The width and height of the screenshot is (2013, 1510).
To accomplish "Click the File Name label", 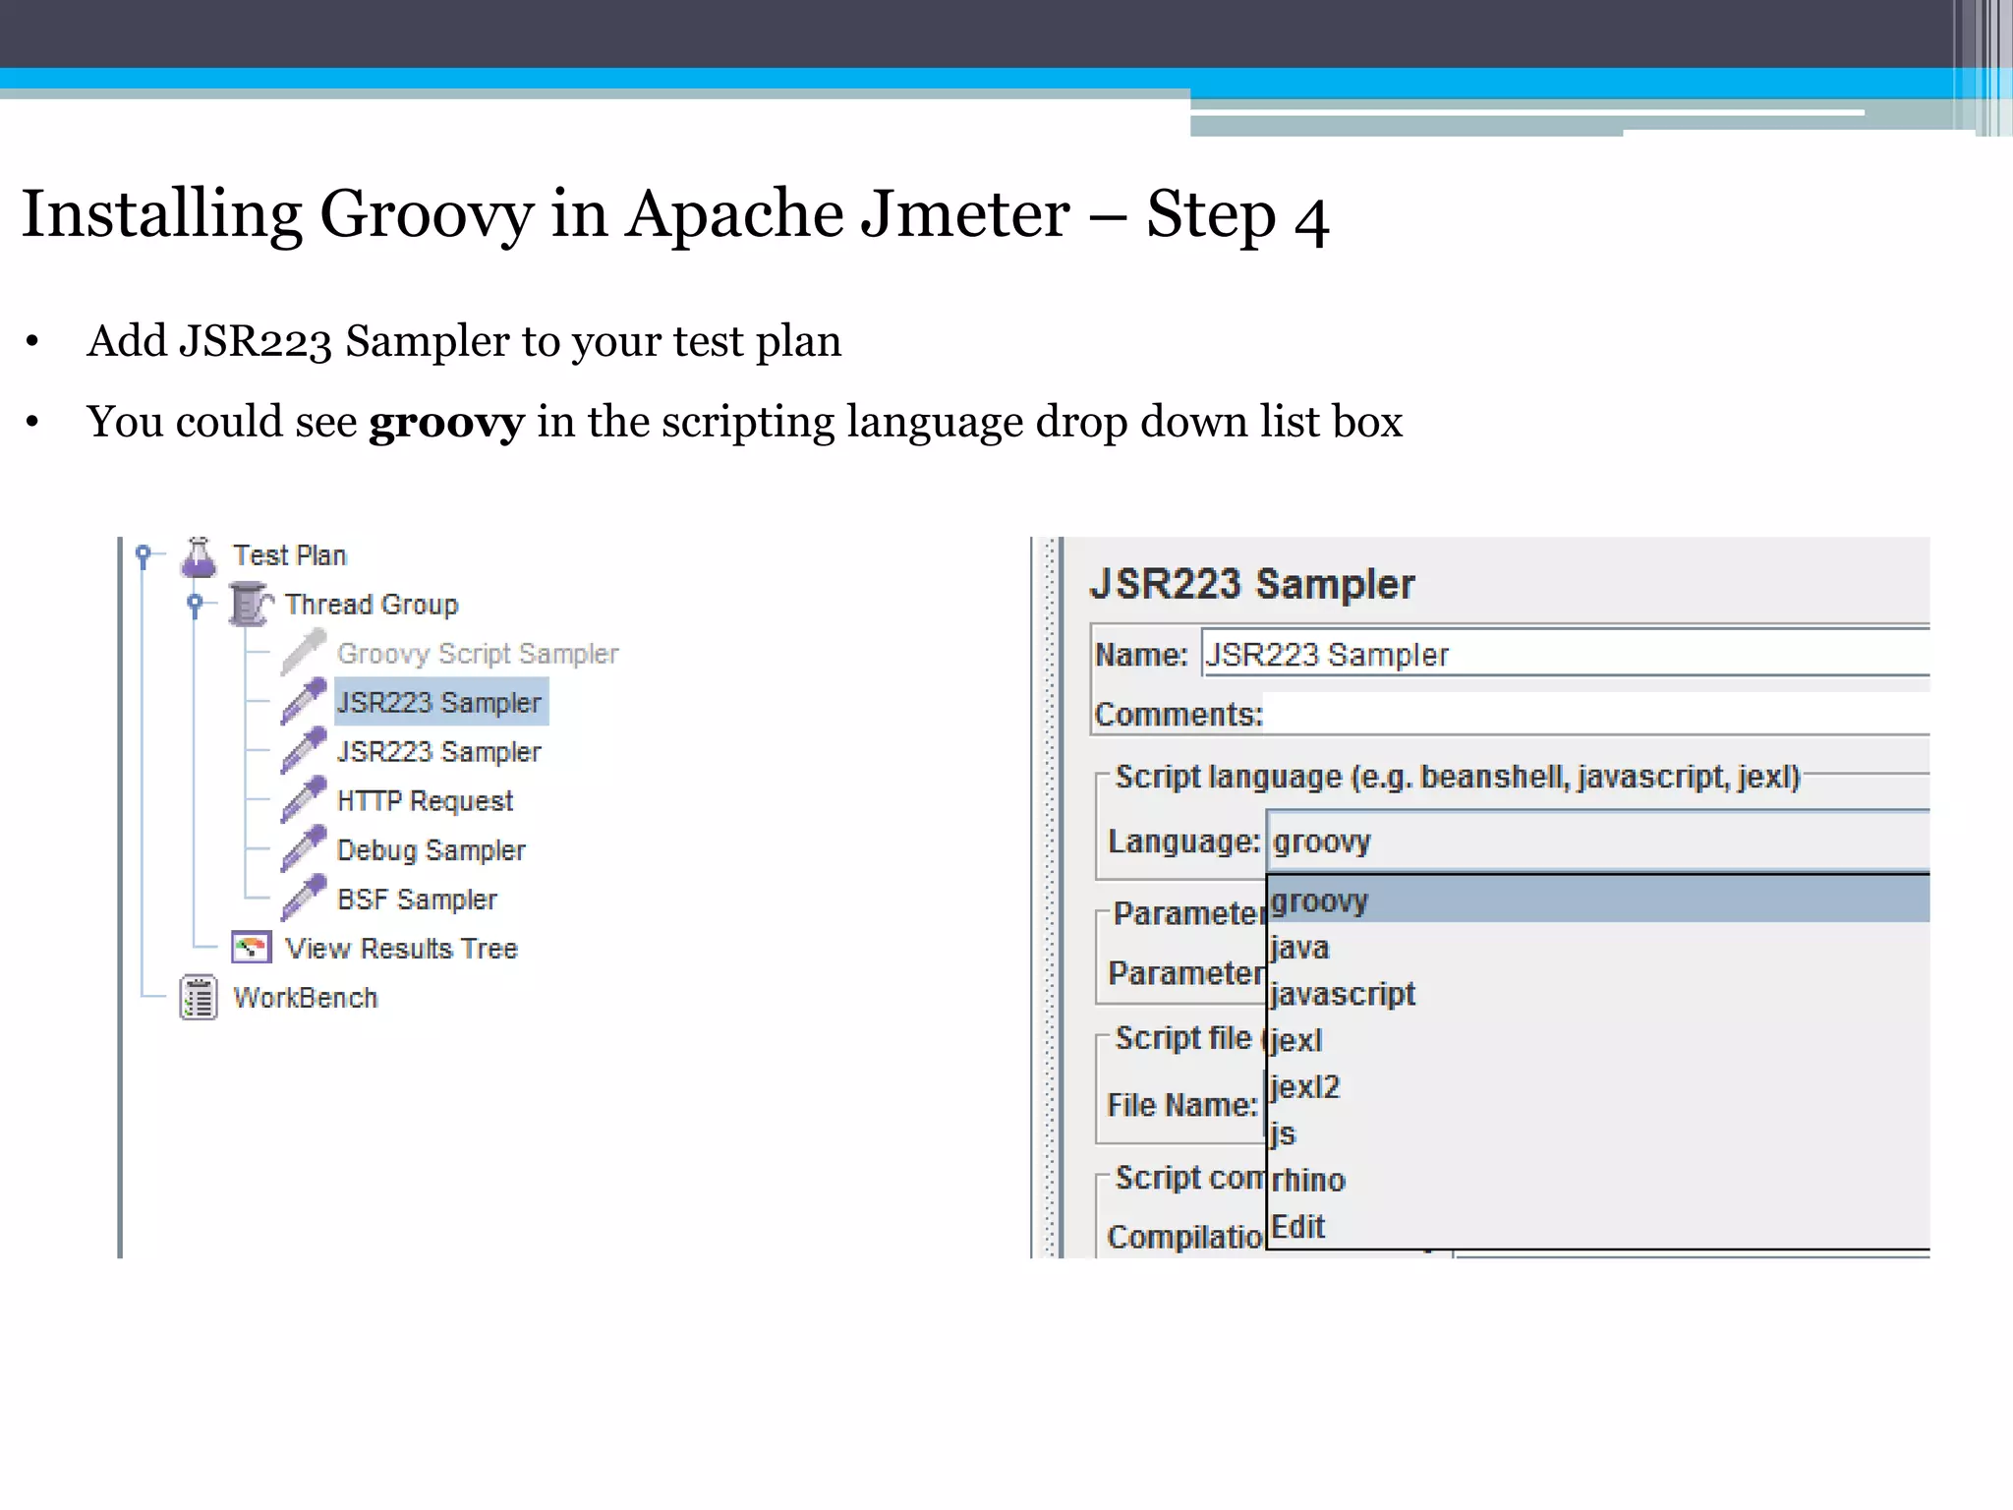I will click(x=1182, y=1104).
